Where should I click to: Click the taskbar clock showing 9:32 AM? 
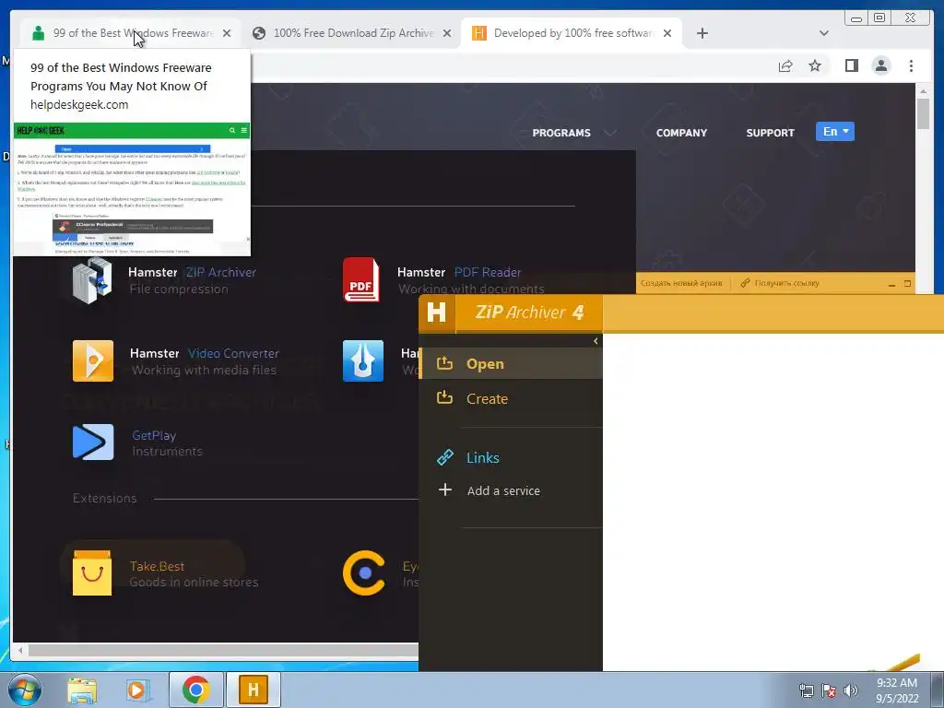click(x=897, y=690)
